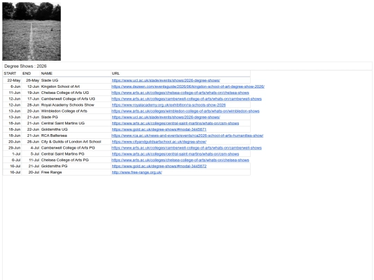
Task: Open the gold.ac.uk link in Goldsmiths UG row
Action: tap(159, 129)
